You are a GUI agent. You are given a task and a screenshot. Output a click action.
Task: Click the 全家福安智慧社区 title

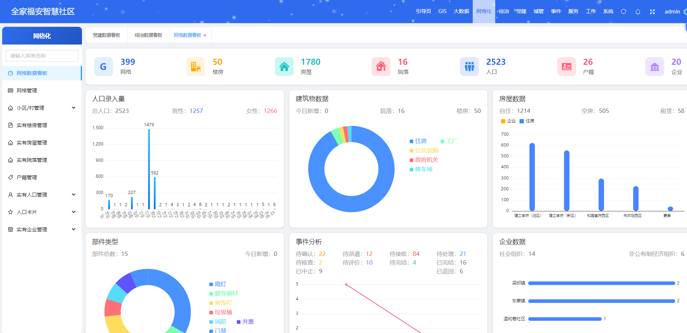(43, 12)
